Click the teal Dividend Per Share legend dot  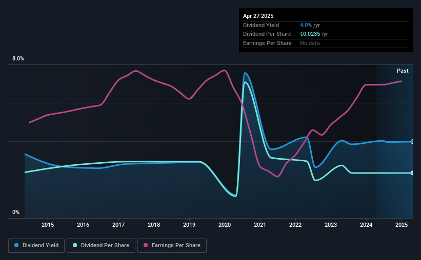(x=75, y=245)
